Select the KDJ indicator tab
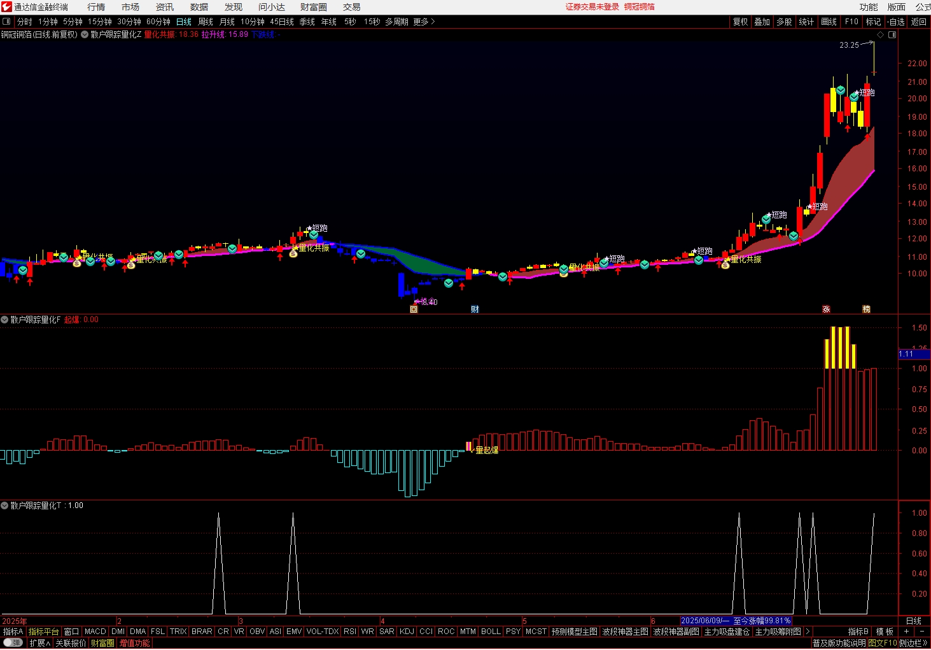This screenshot has width=931, height=650. tap(407, 632)
